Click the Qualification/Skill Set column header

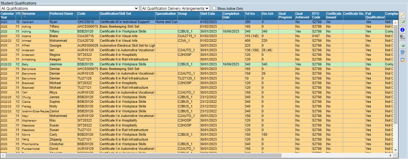[115, 14]
